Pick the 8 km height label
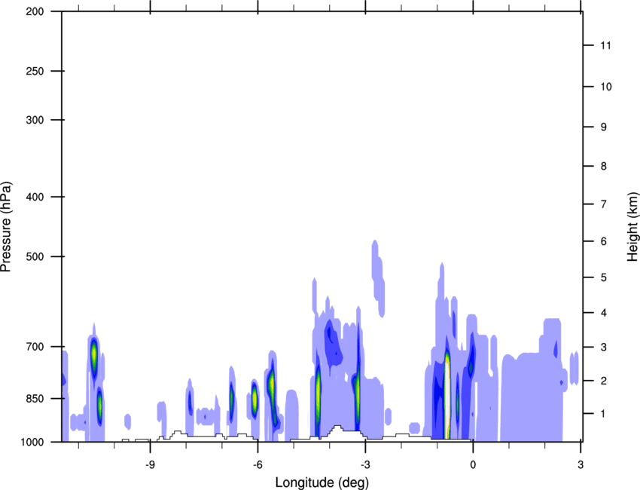 click(604, 166)
